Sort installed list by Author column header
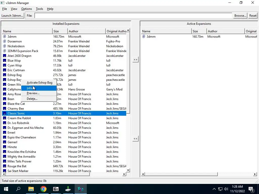The image size is (259, 194). point(87,31)
